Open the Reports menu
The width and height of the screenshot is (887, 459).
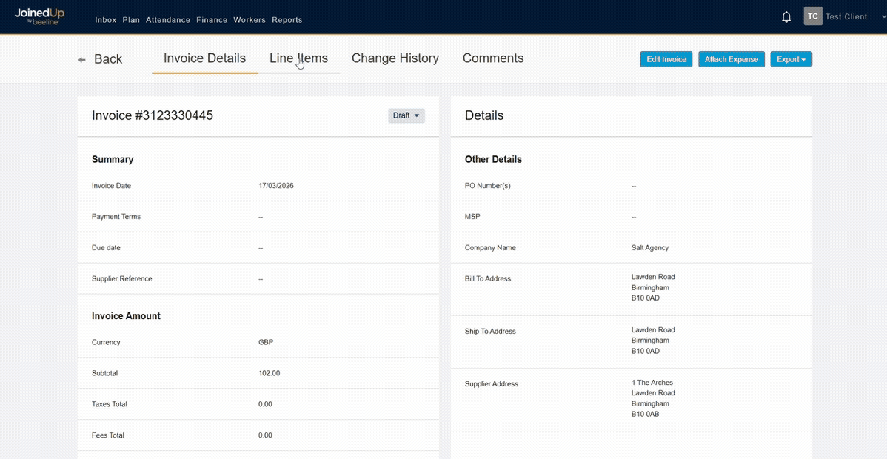[287, 20]
